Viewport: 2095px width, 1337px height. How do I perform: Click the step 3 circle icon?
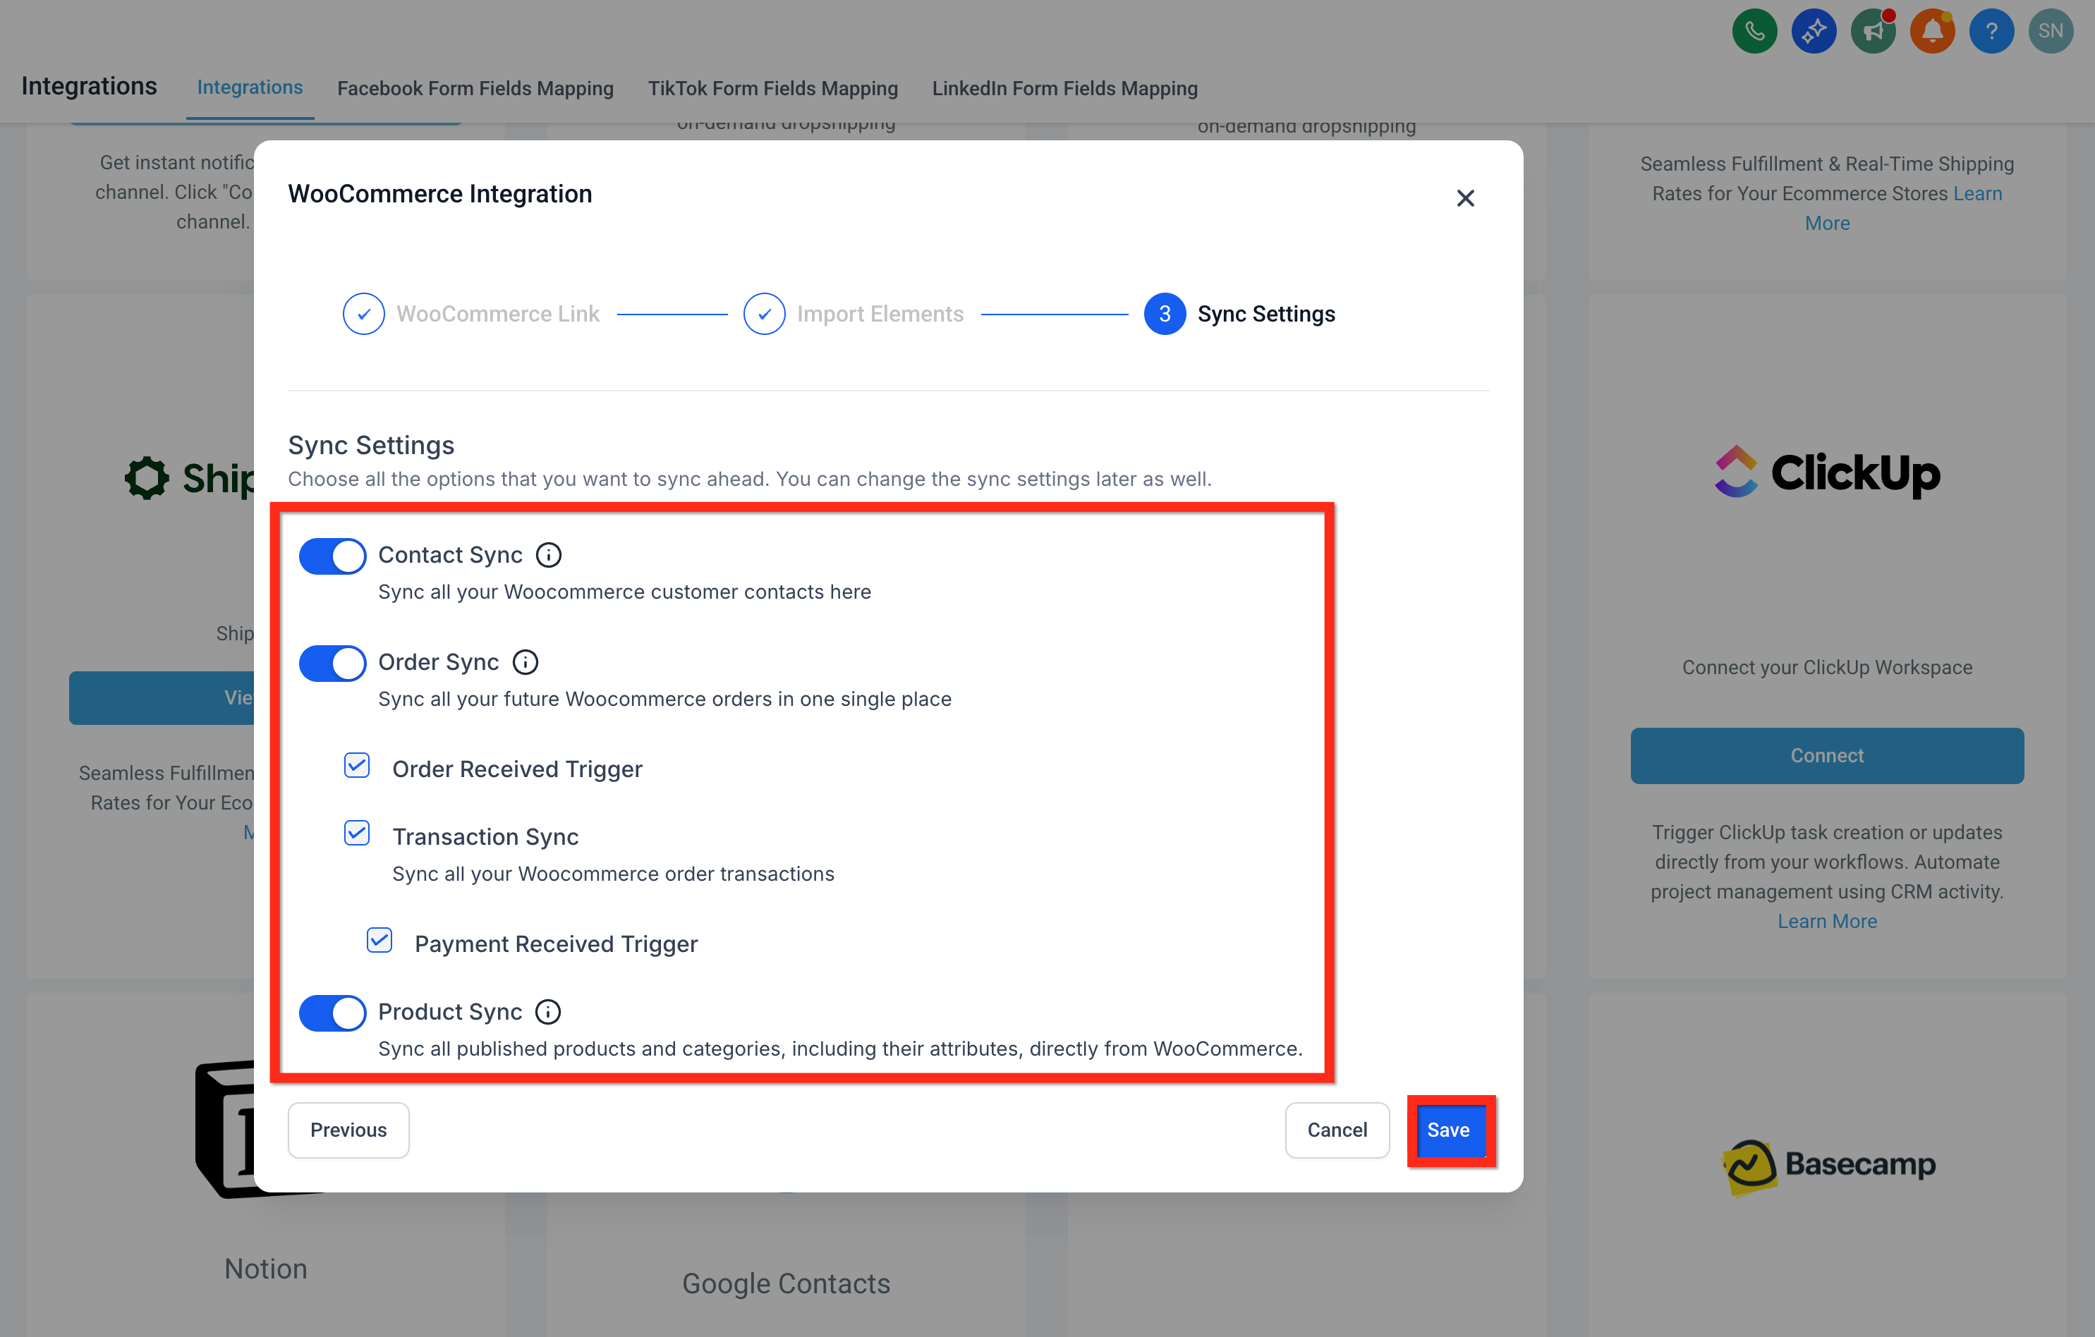1164,314
